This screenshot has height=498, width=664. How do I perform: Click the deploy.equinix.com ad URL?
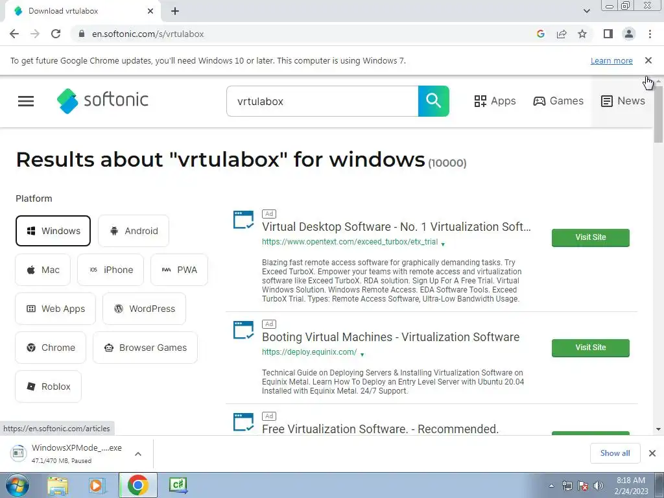[309, 352]
